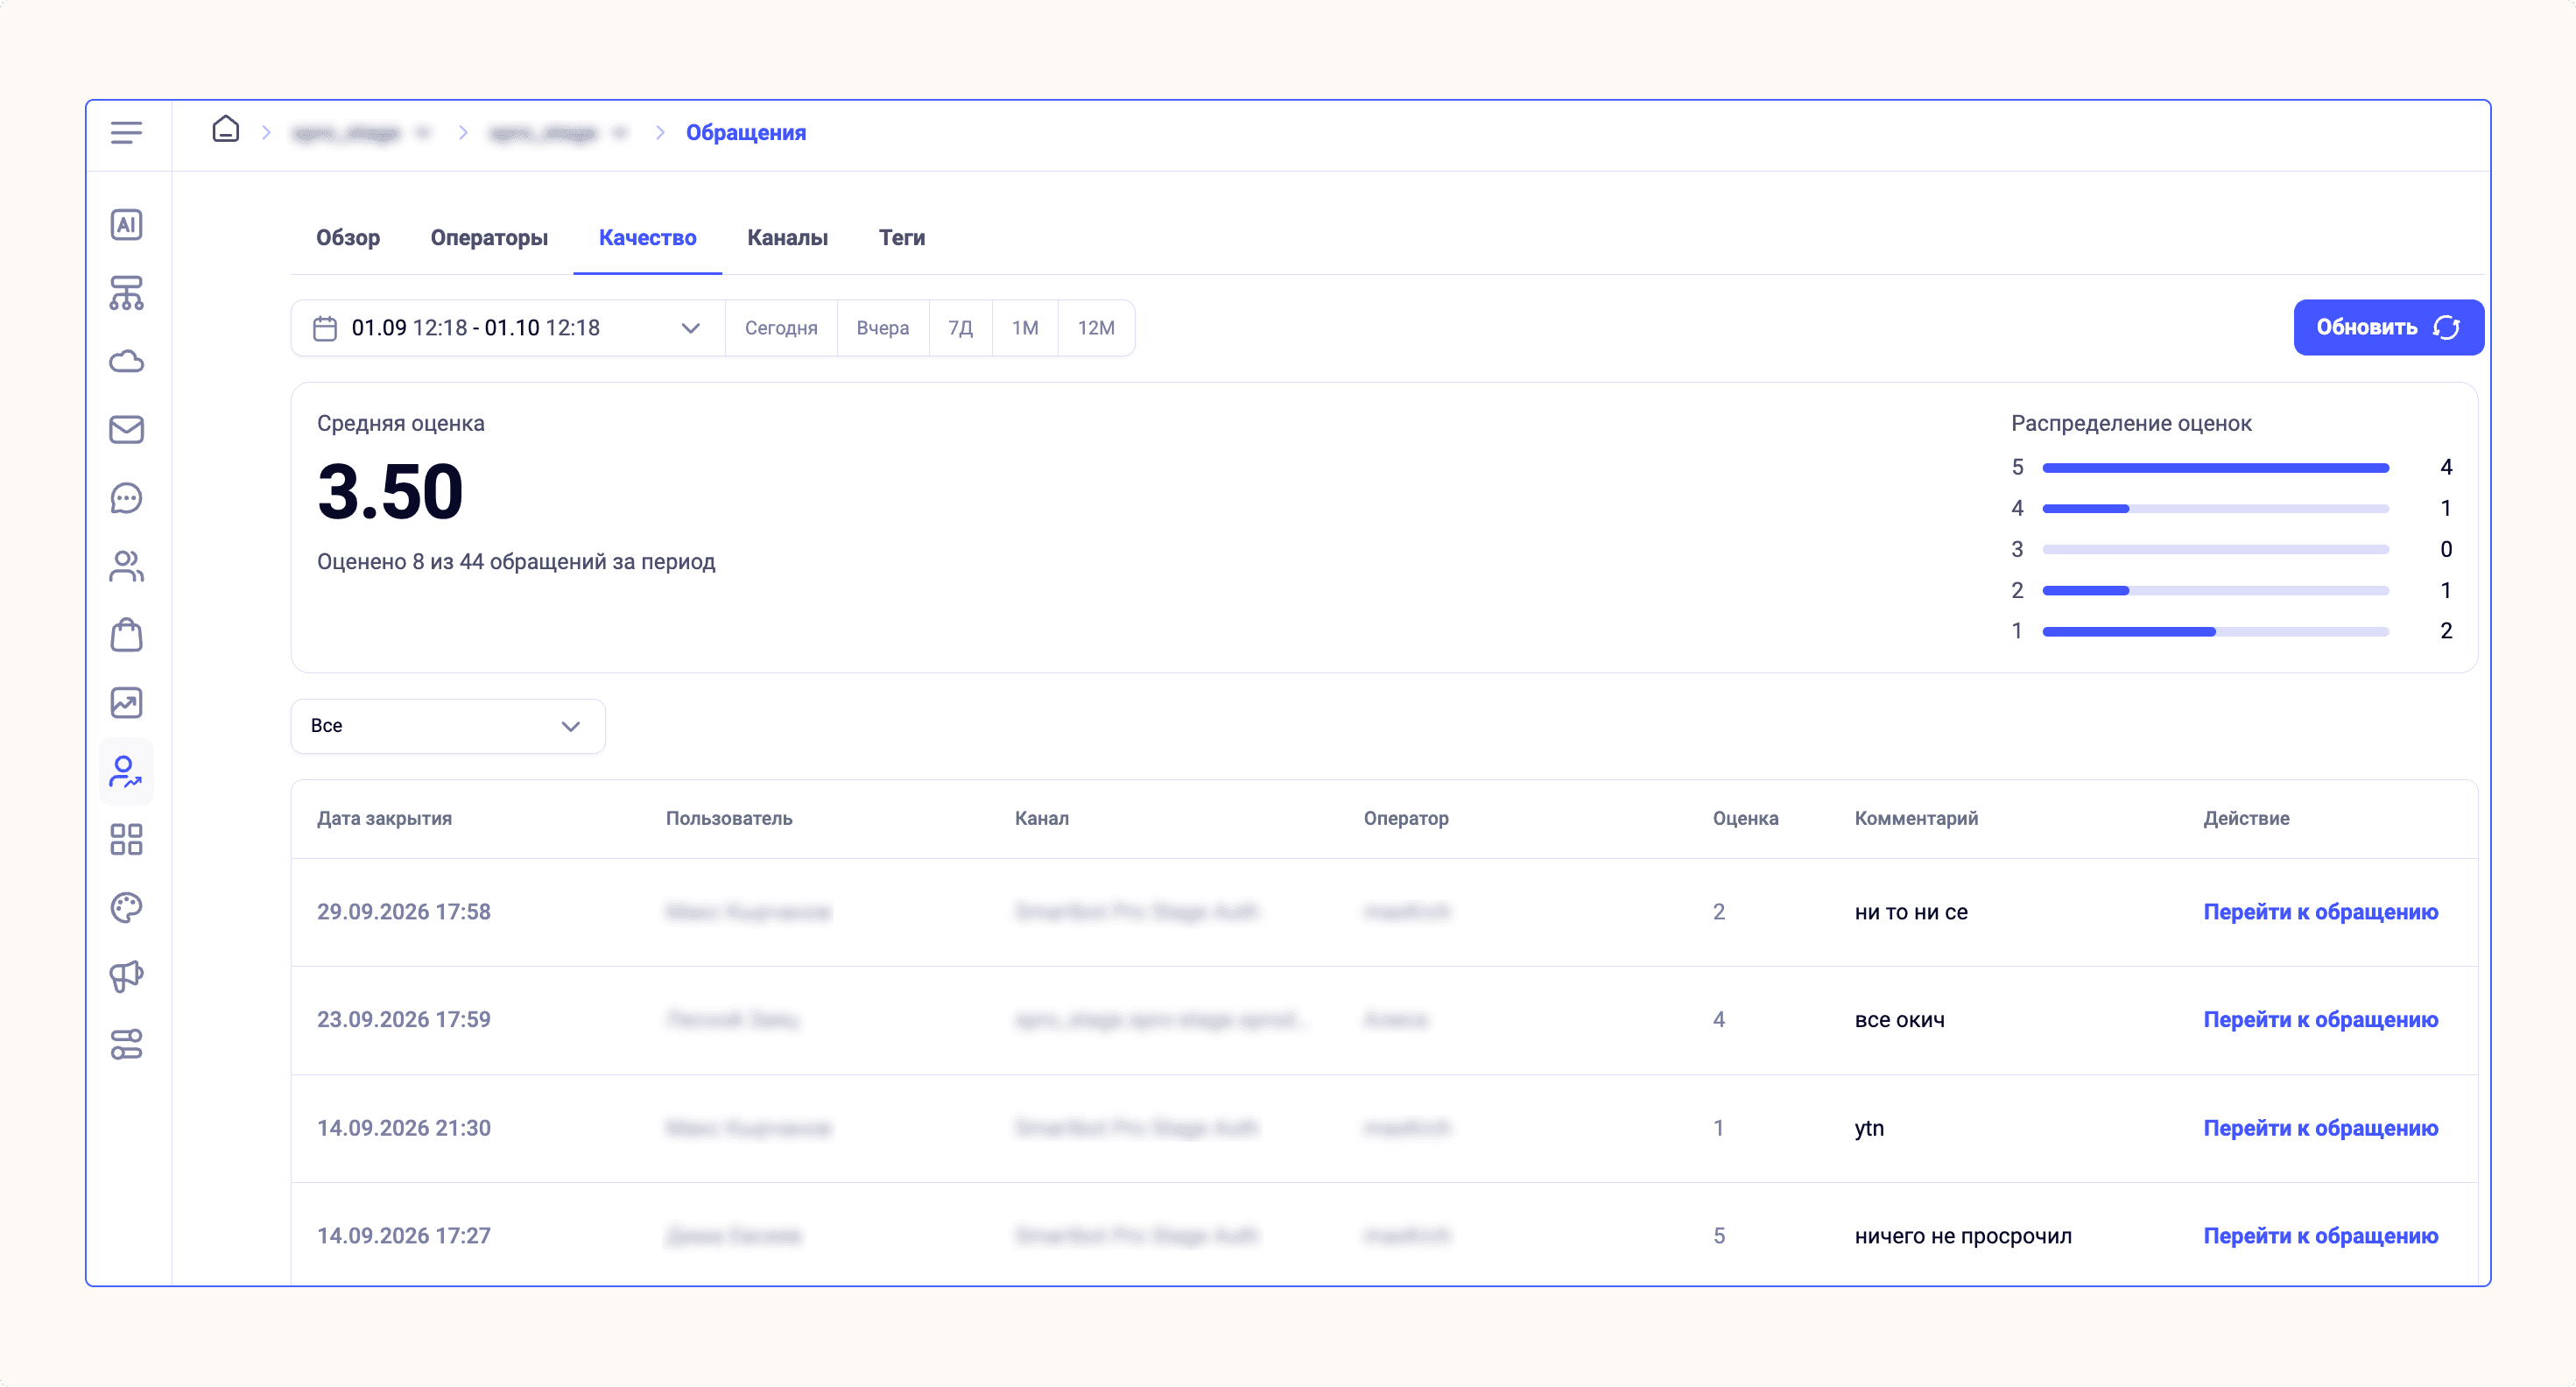
Task: Open the chat bubble sidebar icon
Action: [126, 498]
